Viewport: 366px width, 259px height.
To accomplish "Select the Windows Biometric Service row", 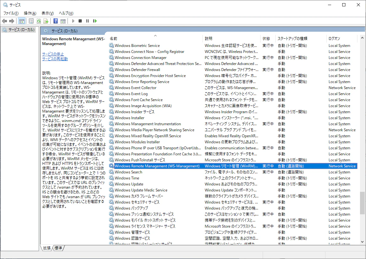I will [233, 46].
